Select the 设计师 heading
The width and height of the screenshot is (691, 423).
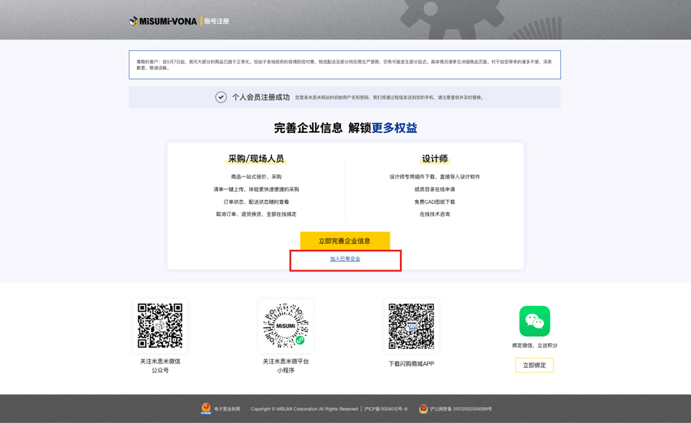pyautogui.click(x=434, y=158)
